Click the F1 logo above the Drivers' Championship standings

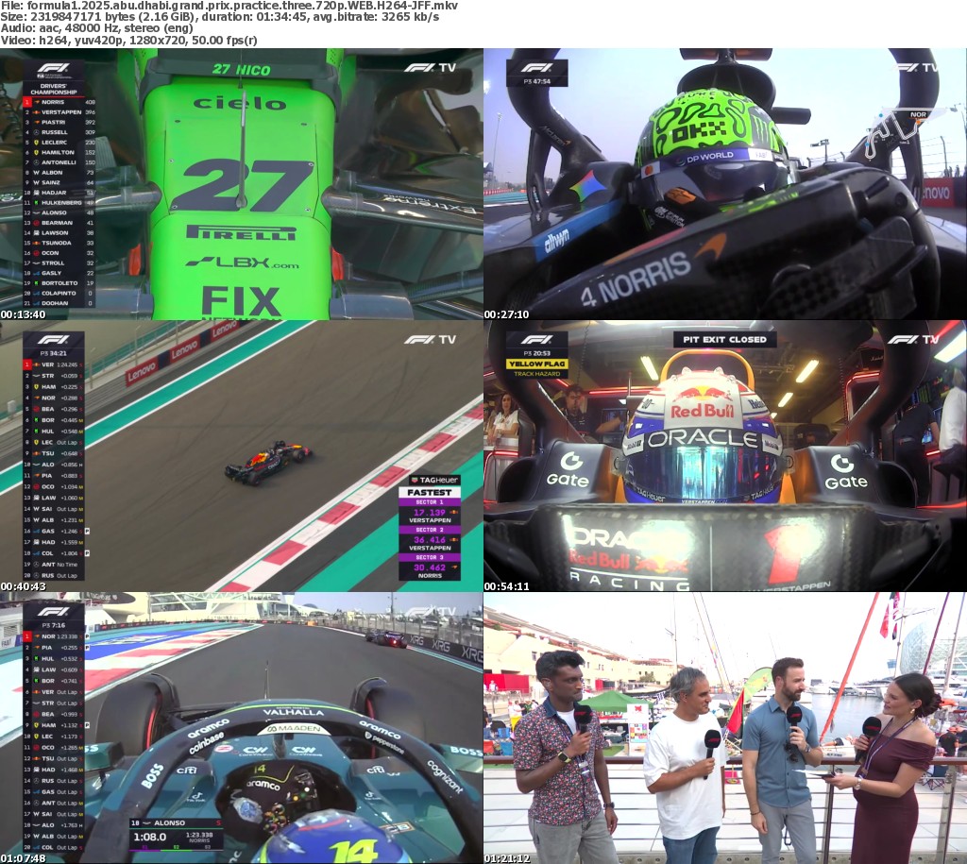coord(54,69)
